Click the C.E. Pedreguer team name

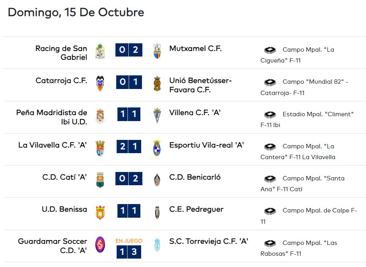(x=196, y=210)
